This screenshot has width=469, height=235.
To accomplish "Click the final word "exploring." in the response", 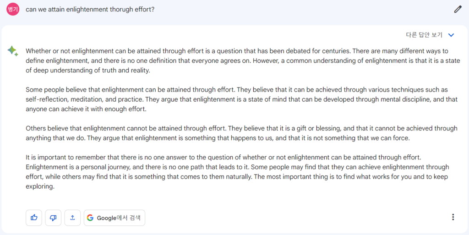I will [x=40, y=187].
